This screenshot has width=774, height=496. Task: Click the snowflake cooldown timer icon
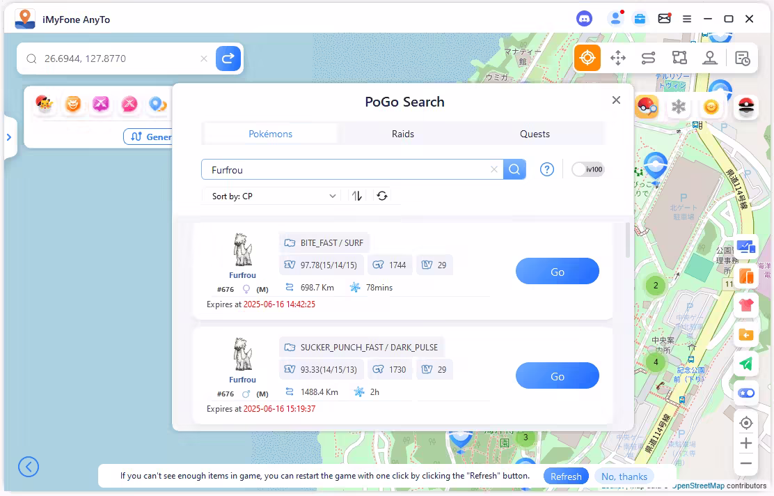coord(679,107)
